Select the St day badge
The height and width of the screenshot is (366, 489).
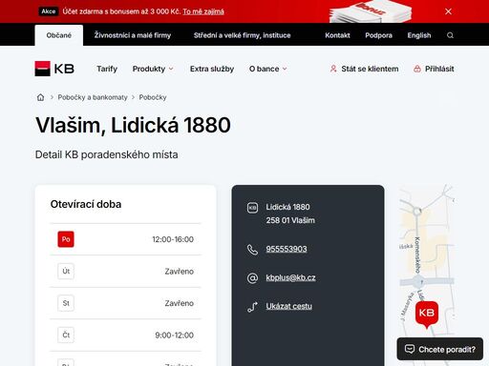click(66, 303)
